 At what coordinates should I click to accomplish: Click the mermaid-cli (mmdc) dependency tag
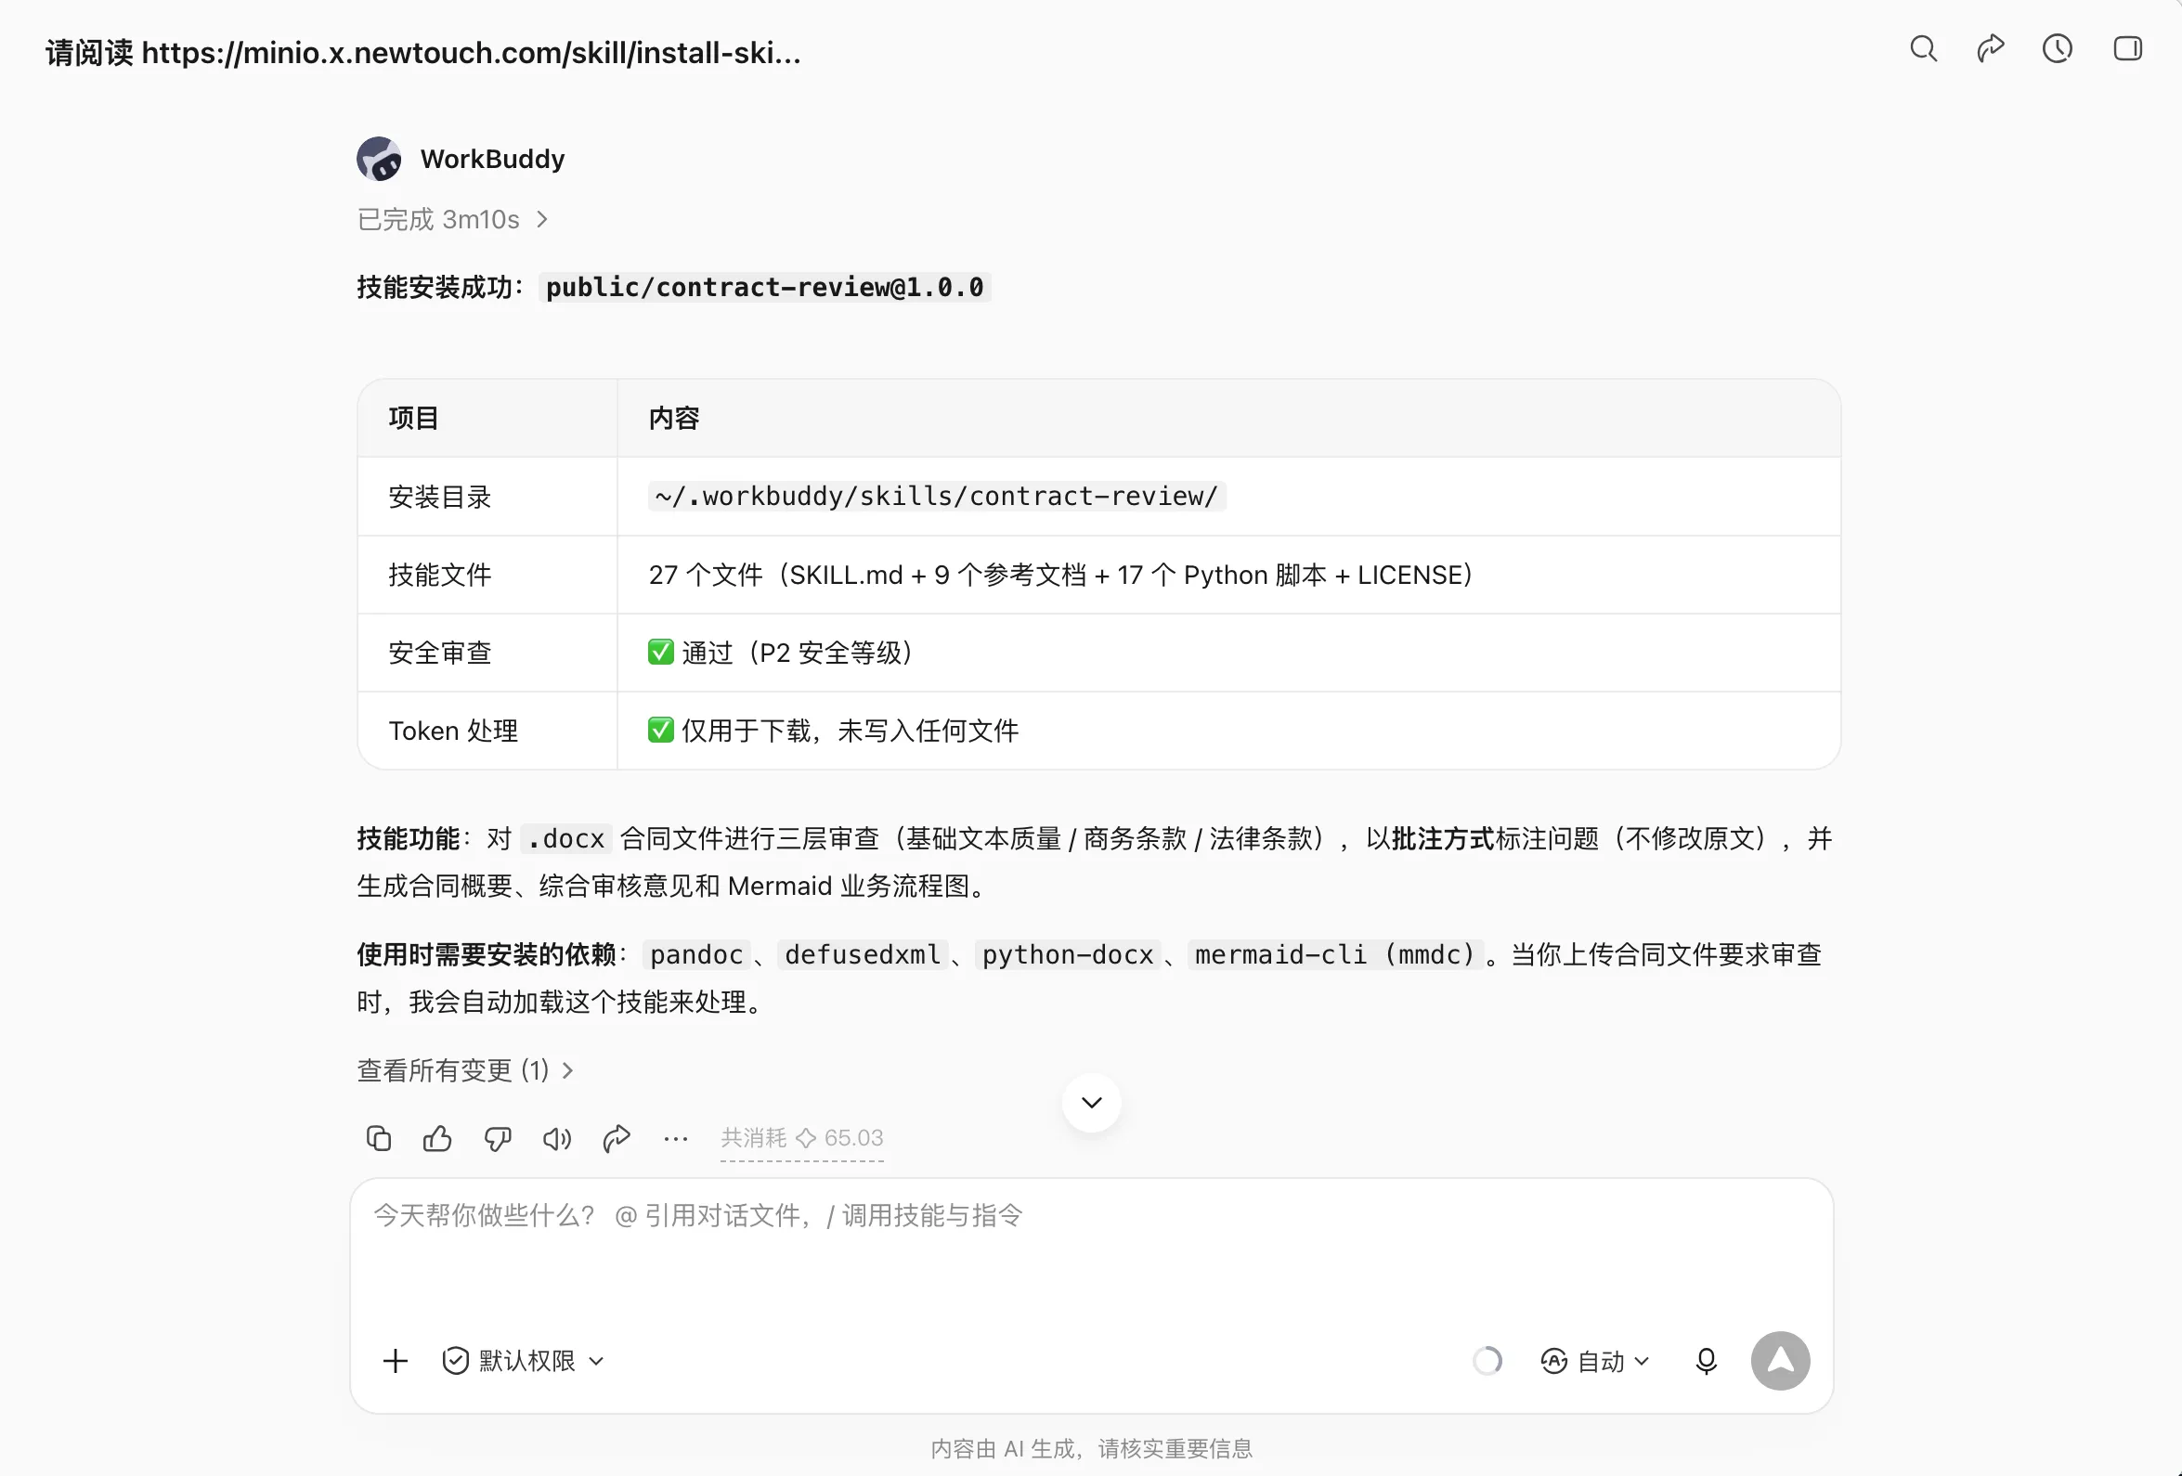[x=1336, y=955]
